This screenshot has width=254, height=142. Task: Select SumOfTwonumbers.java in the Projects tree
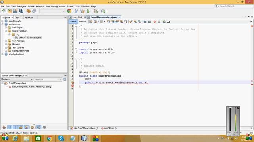coord(30,37)
